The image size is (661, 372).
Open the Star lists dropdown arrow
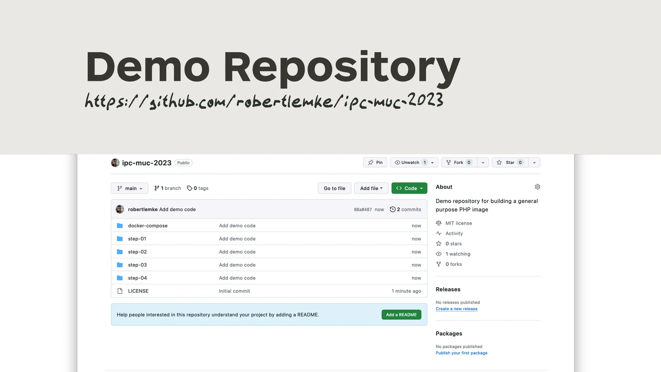pyautogui.click(x=534, y=163)
